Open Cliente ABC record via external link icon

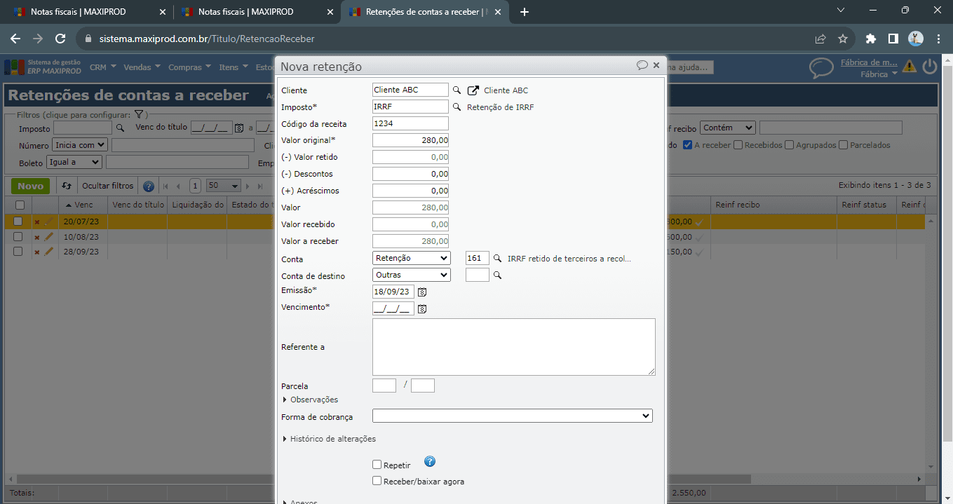pyautogui.click(x=473, y=90)
